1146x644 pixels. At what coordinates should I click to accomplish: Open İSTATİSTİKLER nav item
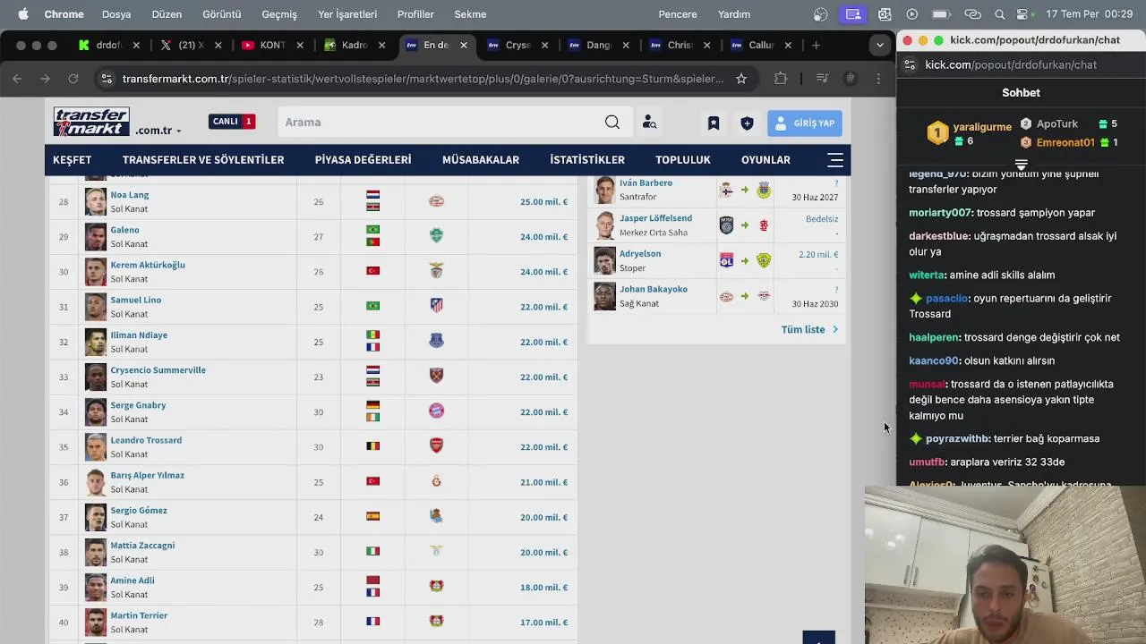(587, 160)
